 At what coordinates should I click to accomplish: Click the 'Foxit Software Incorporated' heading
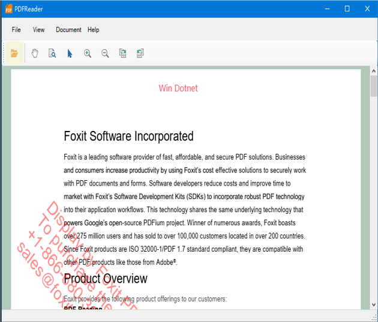point(129,136)
